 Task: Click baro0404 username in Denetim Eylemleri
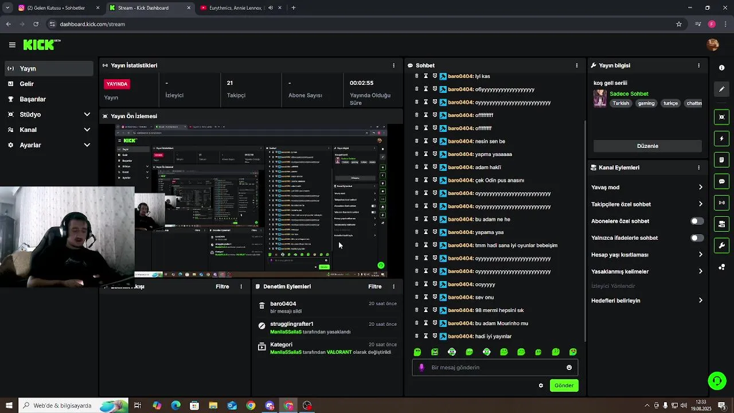point(283,304)
